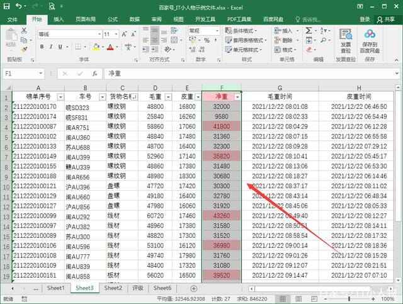Toggle underline formatting
The image size is (403, 304).
coord(60,47)
